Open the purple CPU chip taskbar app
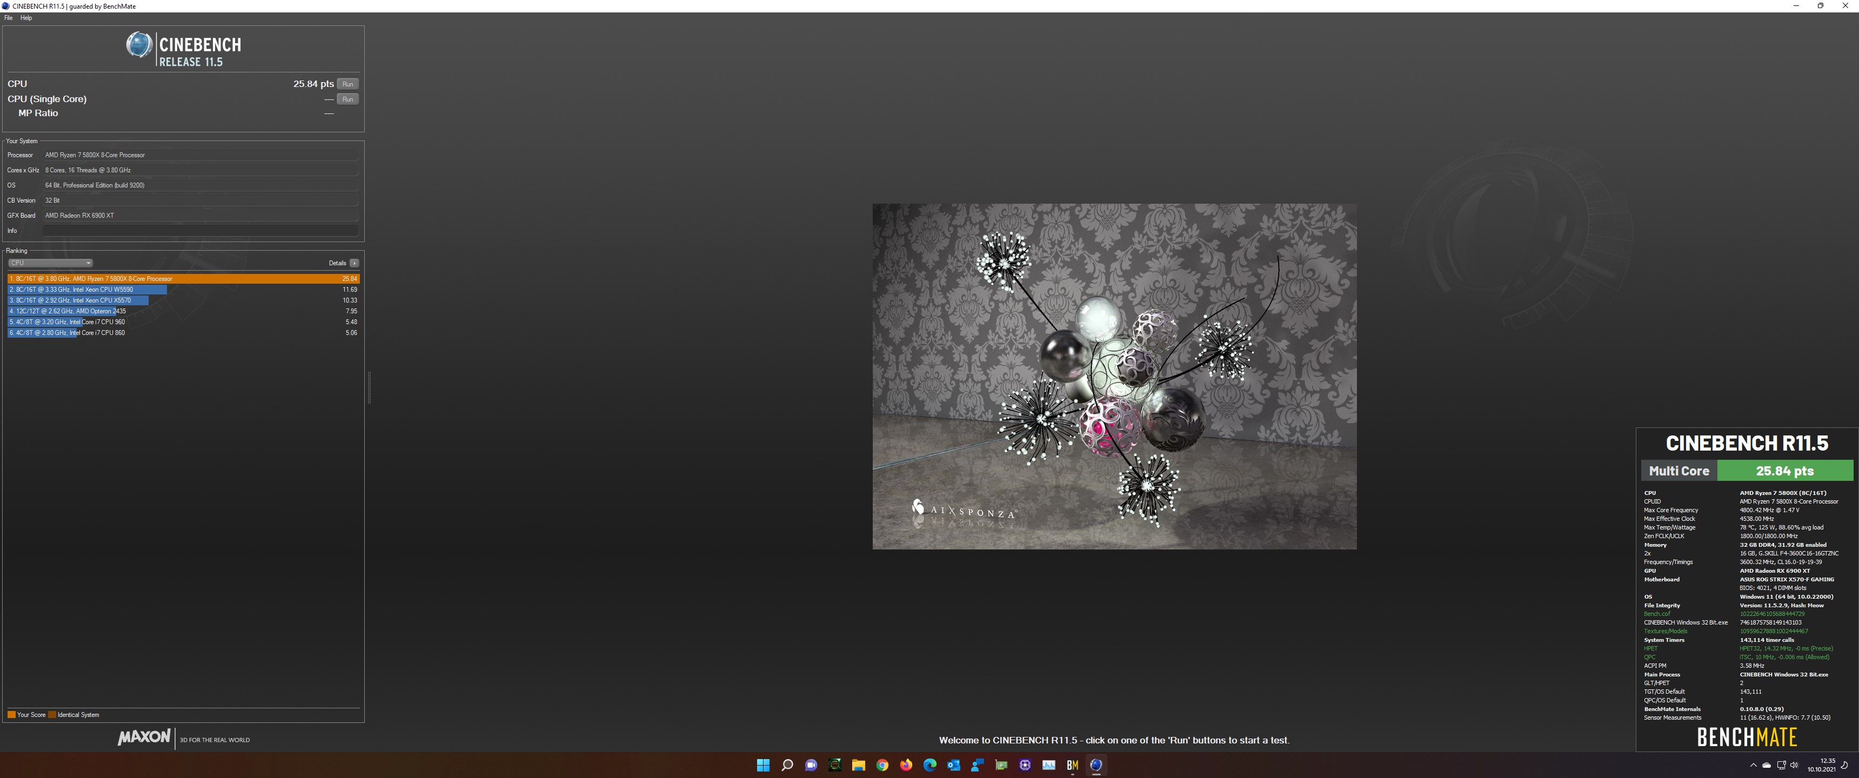 (x=1025, y=765)
